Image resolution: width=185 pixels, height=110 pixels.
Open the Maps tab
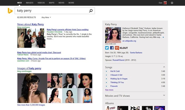pos(52,3)
